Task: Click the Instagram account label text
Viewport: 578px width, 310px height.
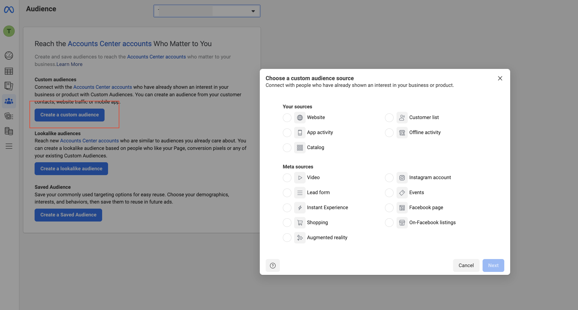Action: [x=430, y=178]
